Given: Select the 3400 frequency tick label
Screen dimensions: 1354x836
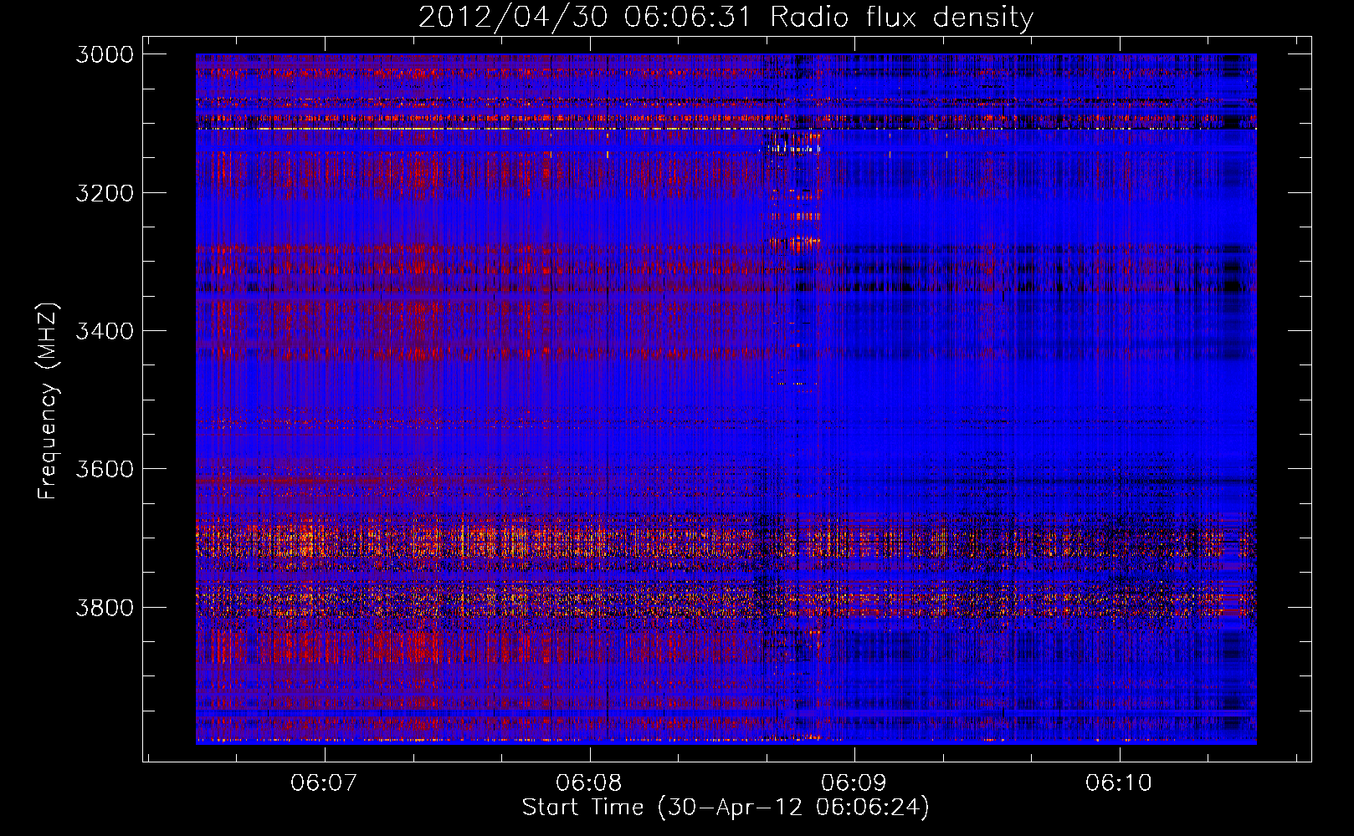Looking at the screenshot, I should pos(105,331).
